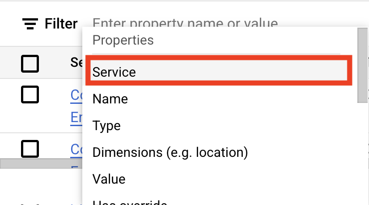Select Dimensions (e.g. location) property
The width and height of the screenshot is (369, 205).
click(170, 152)
